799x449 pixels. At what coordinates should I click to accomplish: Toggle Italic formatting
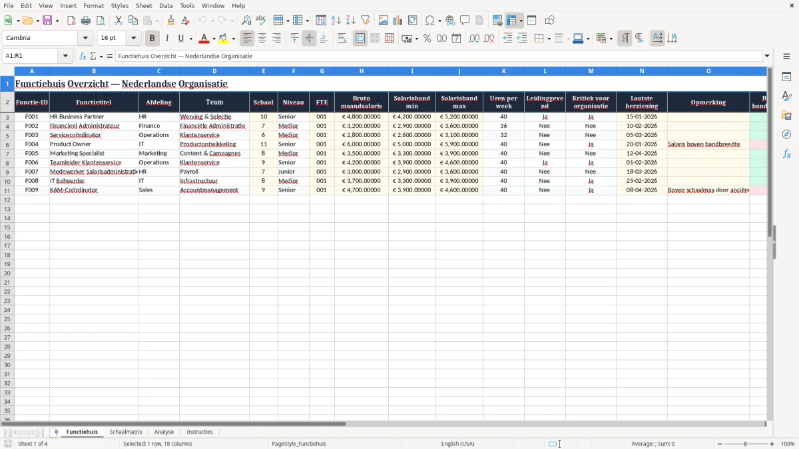[166, 39]
